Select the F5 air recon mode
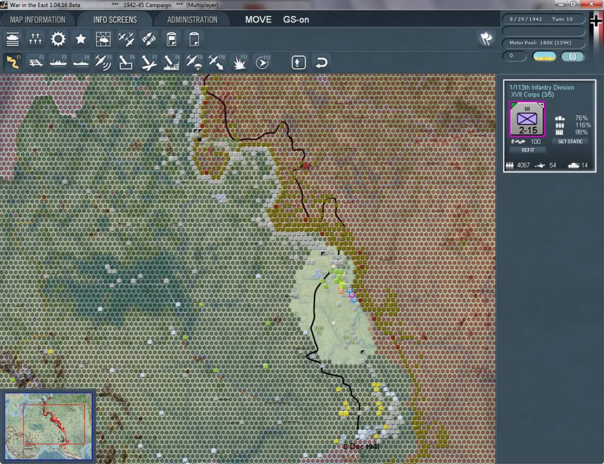This screenshot has width=604, height=464. 103,62
